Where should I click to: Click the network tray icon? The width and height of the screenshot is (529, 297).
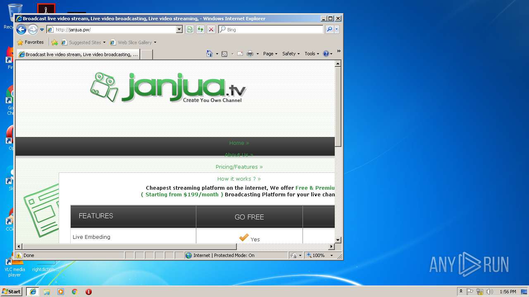[480, 291]
